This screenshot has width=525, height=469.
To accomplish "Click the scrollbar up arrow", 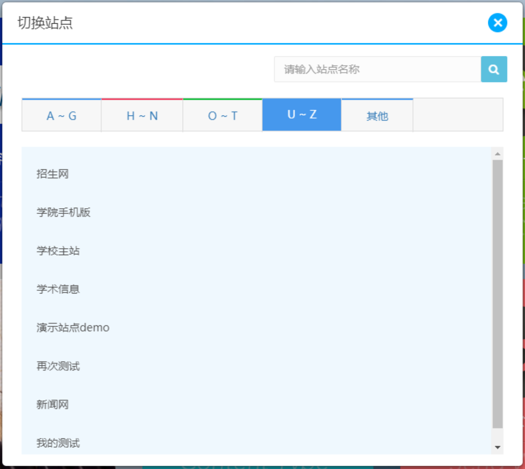I will point(497,154).
